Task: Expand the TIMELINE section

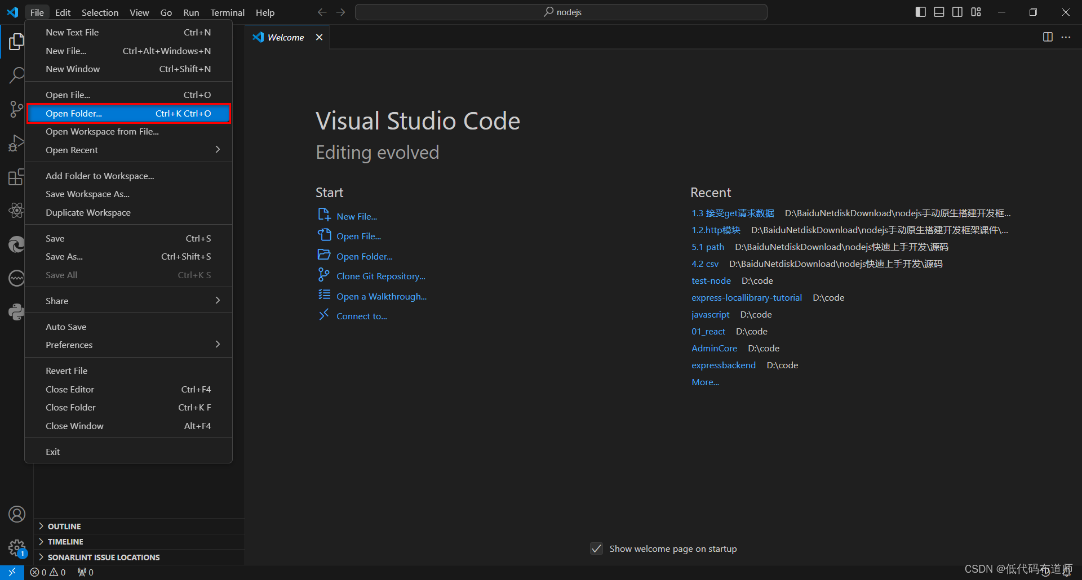Action: [x=139, y=541]
